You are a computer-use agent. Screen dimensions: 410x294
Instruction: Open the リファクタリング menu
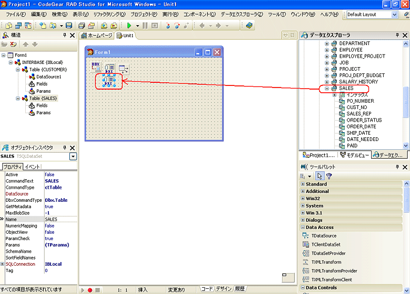[109, 14]
